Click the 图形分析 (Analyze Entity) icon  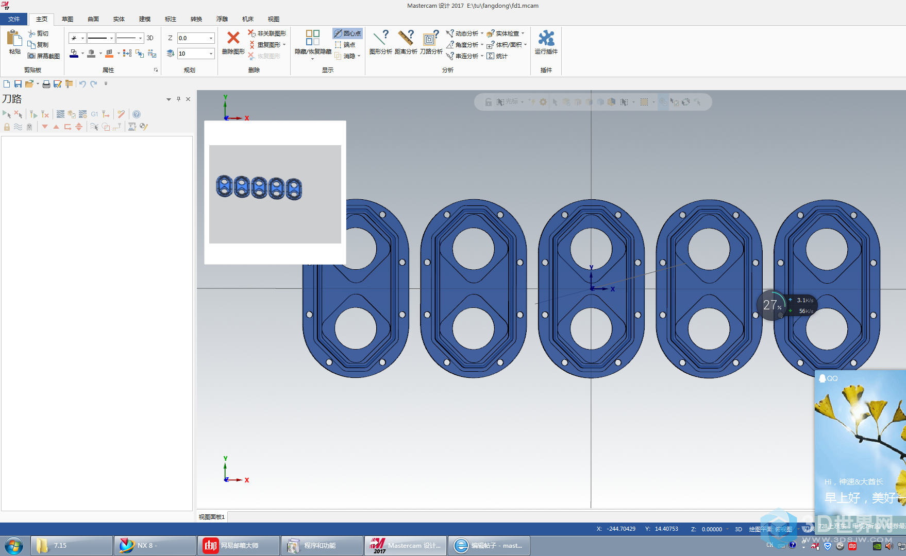[381, 38]
